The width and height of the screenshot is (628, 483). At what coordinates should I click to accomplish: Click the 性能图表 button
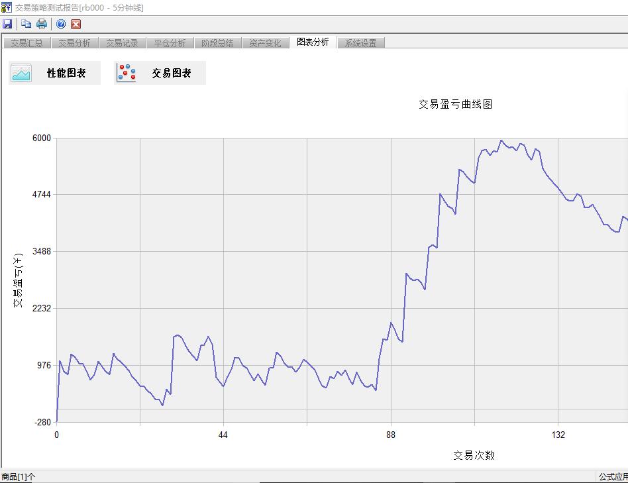pos(53,72)
